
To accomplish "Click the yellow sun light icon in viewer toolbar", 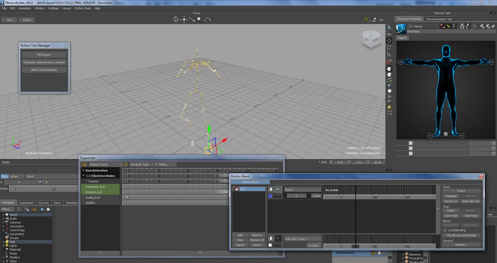I will [389, 107].
